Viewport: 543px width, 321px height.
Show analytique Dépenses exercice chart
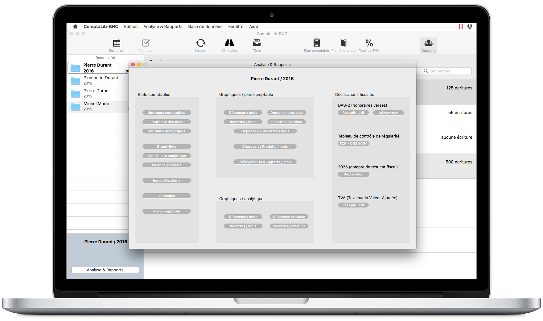coord(289,217)
